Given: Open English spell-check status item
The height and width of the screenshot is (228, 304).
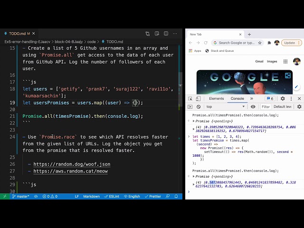Looking at the screenshot, I should [132, 196].
